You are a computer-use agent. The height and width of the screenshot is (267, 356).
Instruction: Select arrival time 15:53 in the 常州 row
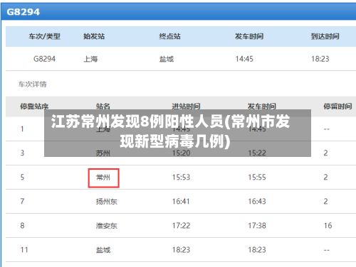pos(181,178)
